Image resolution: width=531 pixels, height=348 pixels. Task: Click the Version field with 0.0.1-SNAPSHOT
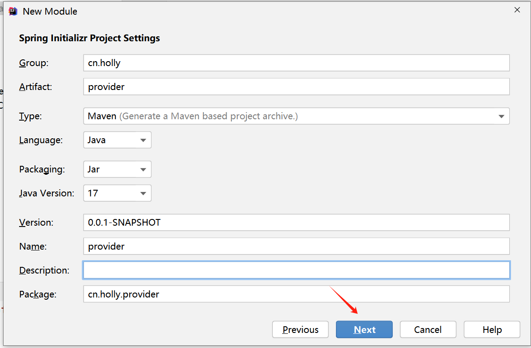[x=296, y=223]
